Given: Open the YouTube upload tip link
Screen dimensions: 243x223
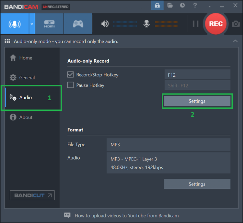Looking at the screenshot, I should [127, 216].
